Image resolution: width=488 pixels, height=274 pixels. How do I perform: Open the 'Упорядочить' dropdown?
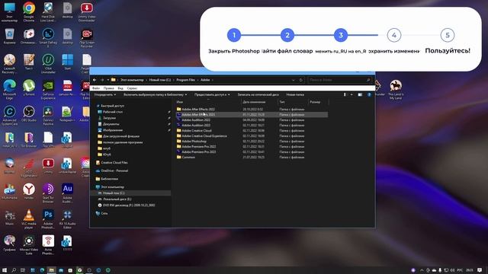click(105, 94)
